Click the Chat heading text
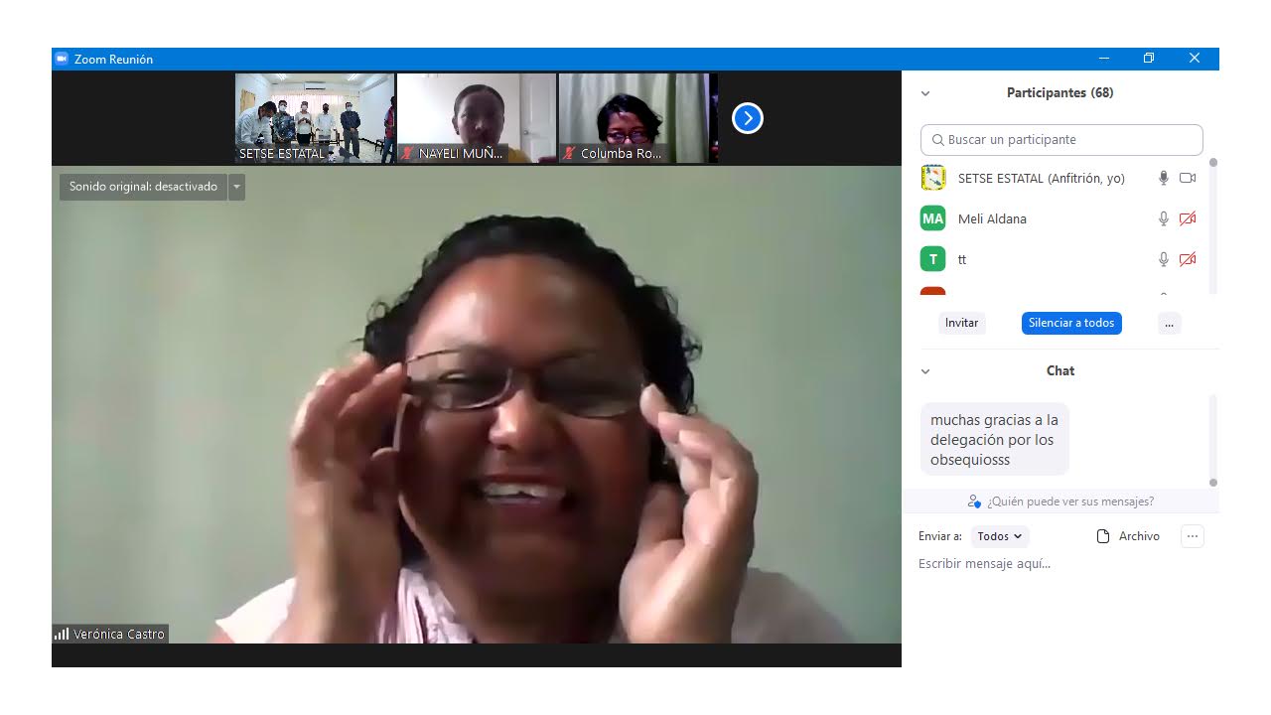This screenshot has height=715, width=1271. point(1060,370)
